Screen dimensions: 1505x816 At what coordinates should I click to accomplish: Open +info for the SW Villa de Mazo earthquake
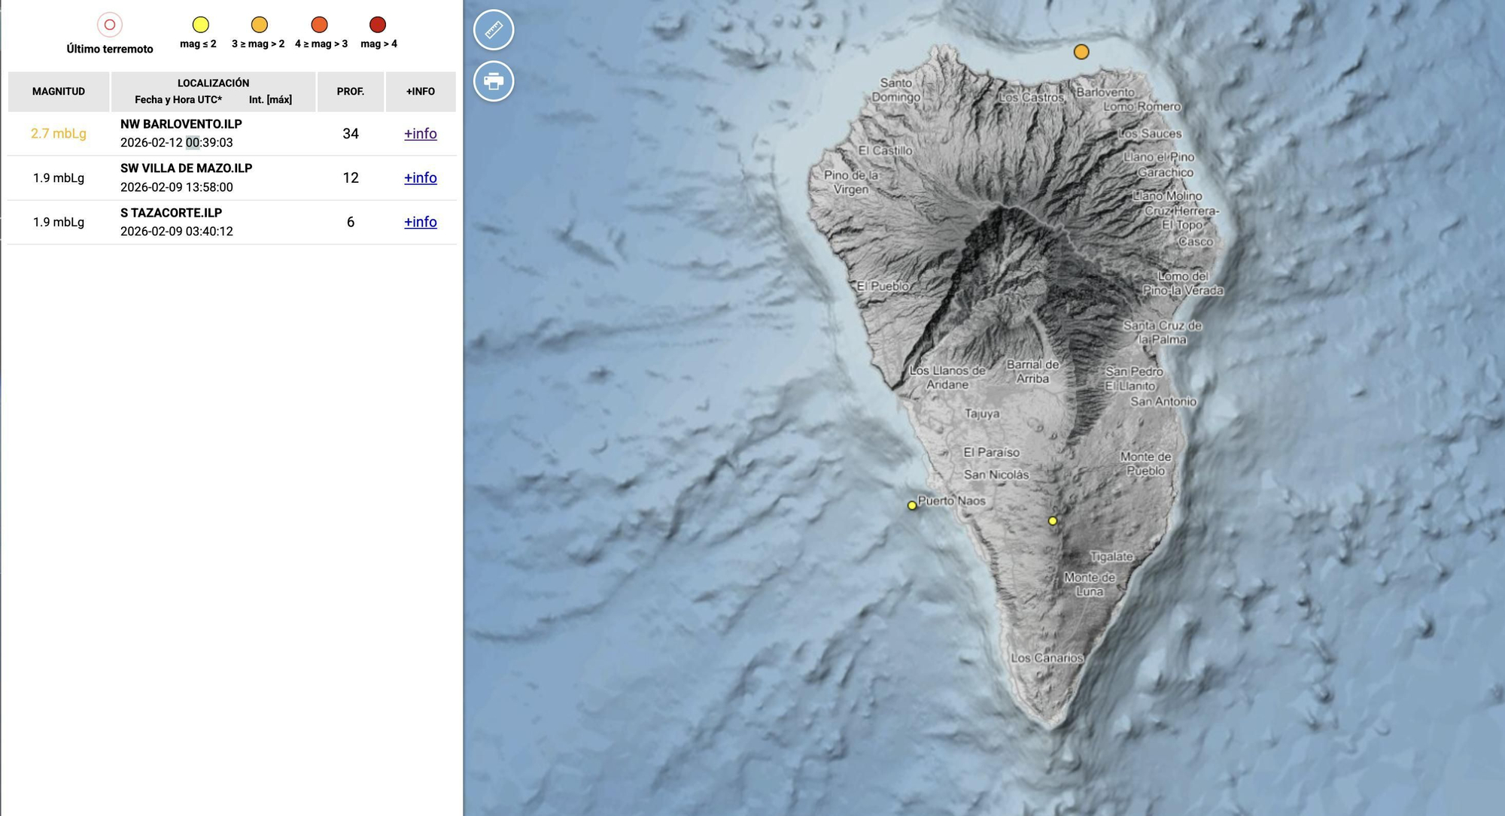pos(420,177)
